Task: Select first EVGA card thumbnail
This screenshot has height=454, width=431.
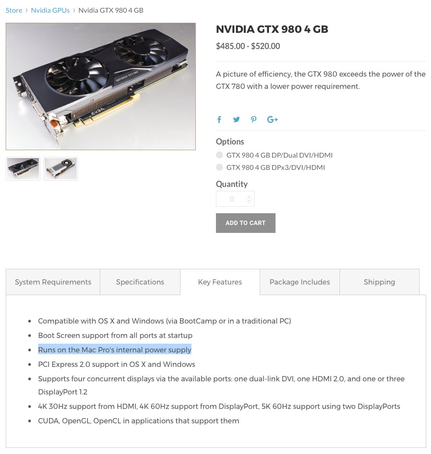Action: pyautogui.click(x=23, y=169)
